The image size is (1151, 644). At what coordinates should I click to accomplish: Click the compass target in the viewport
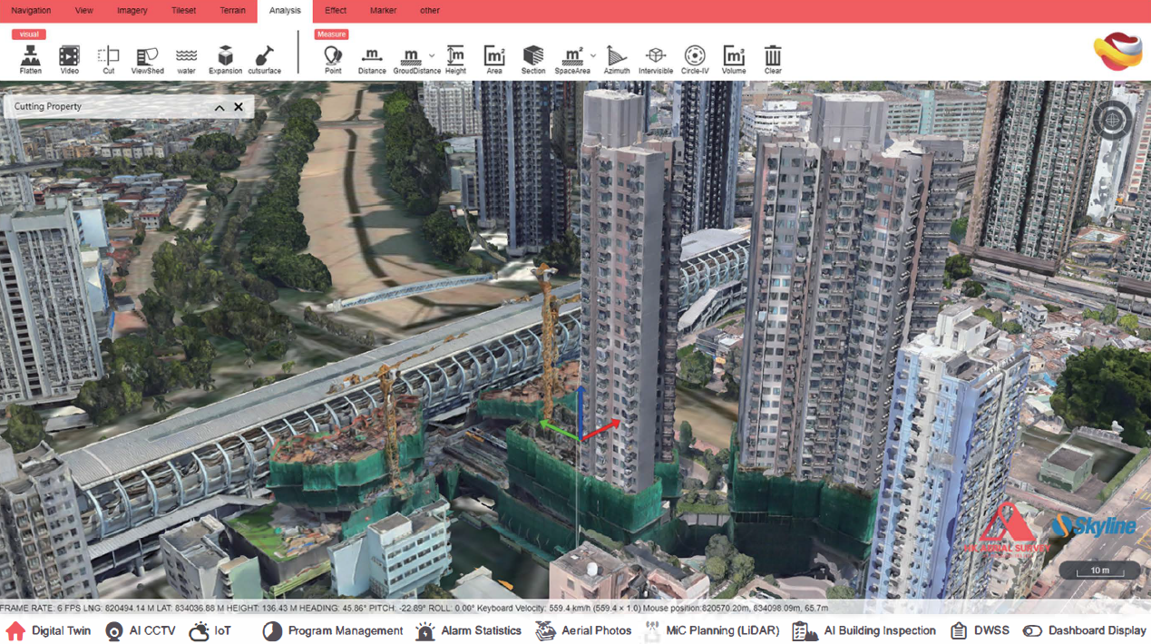click(1112, 120)
